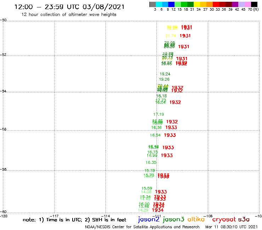Click the -117 longitude axis label
Screen dimensions: 262x230
coord(54,216)
